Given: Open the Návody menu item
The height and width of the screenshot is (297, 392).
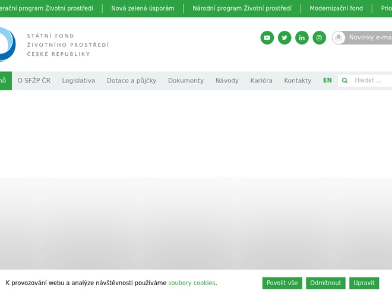Looking at the screenshot, I should point(227,81).
